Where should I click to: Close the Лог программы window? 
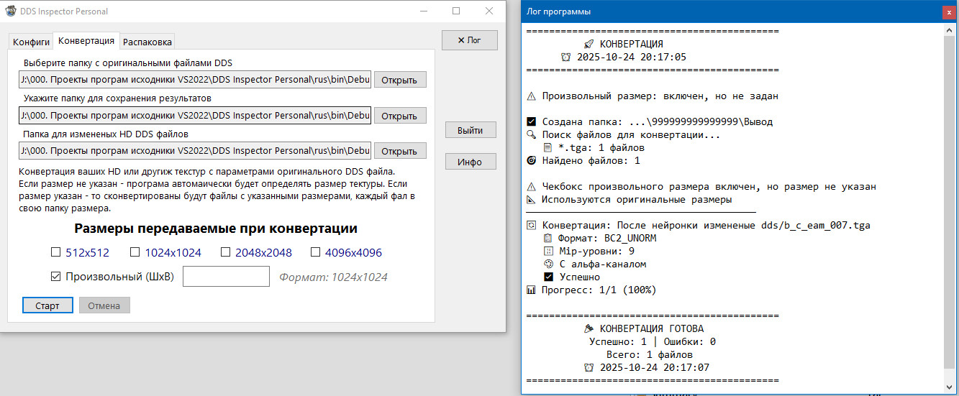pyautogui.click(x=949, y=12)
